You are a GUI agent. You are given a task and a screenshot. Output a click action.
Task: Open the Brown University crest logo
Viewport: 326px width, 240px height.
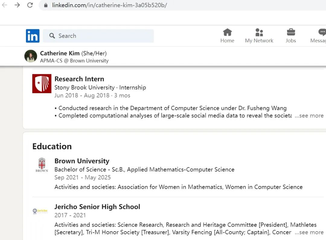[42, 165]
